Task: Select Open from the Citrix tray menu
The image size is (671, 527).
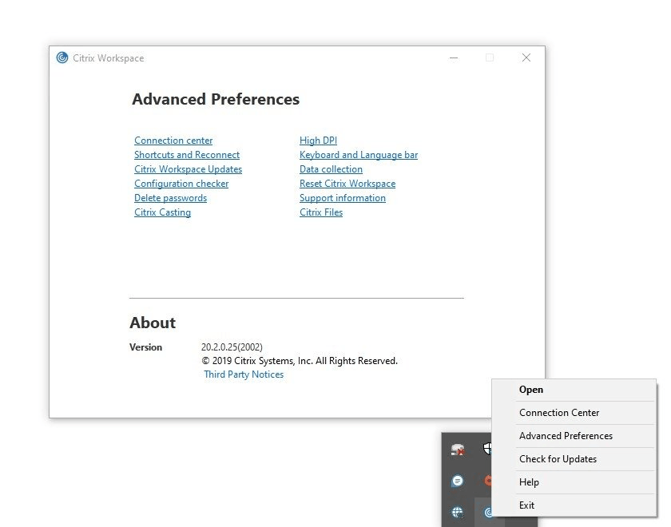Action: [532, 390]
